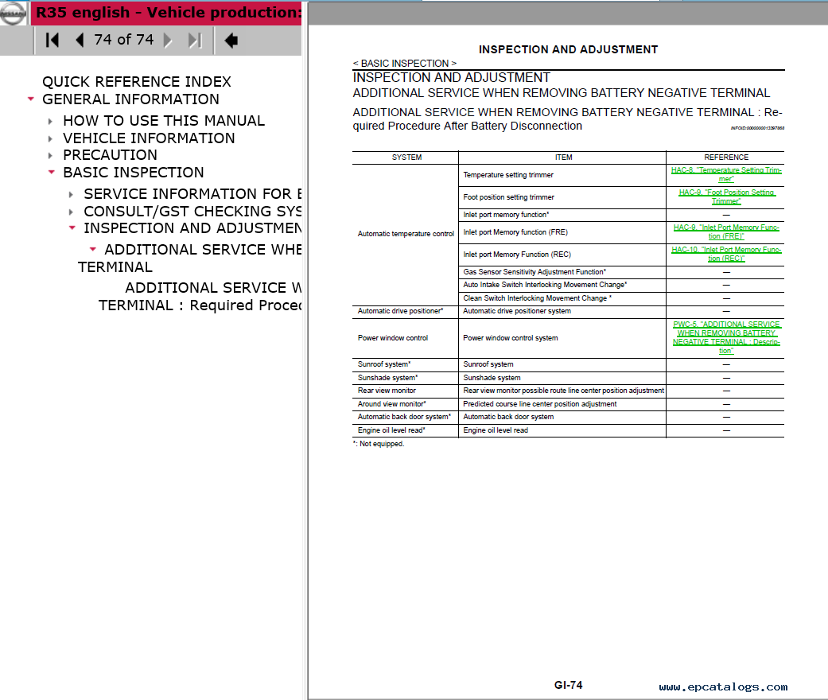Click the SYSTEM column header
Viewport: 828px width, 700px height.
pos(406,157)
